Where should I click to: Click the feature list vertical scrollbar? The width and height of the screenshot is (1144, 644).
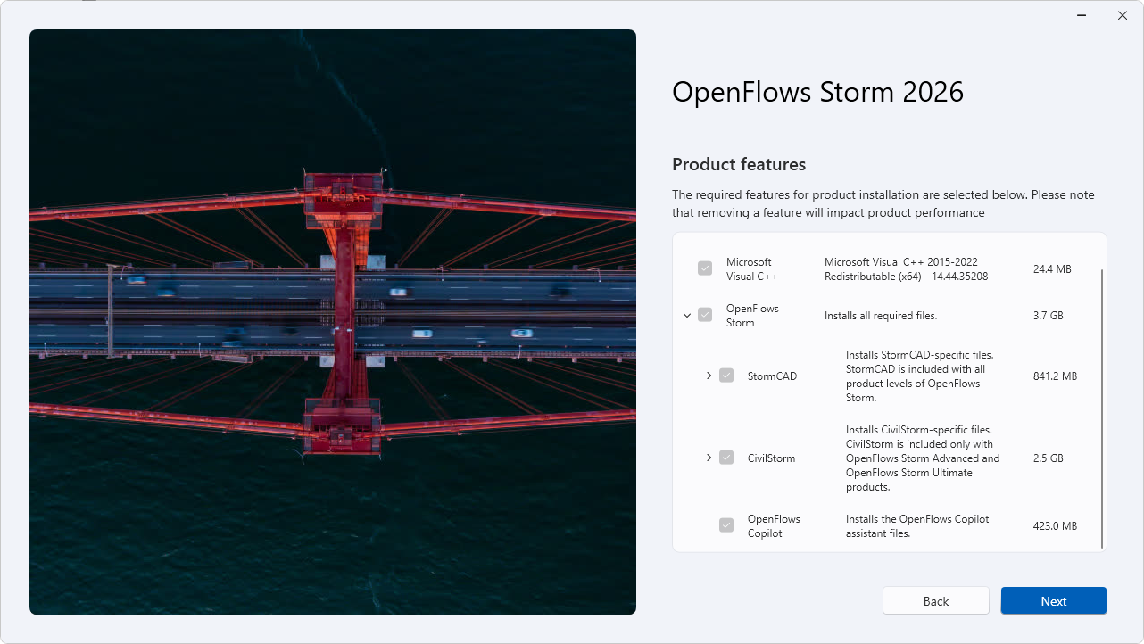point(1103,409)
